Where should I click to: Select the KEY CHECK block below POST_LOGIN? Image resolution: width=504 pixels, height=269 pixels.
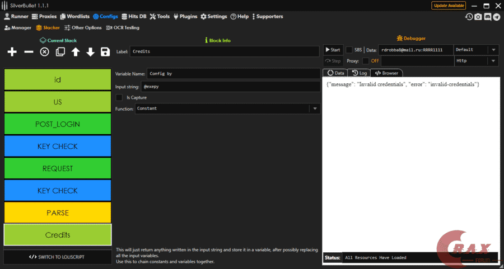coord(58,146)
